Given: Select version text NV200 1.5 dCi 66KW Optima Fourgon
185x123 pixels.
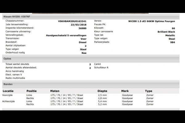Looking at the screenshot, I should (152, 21).
